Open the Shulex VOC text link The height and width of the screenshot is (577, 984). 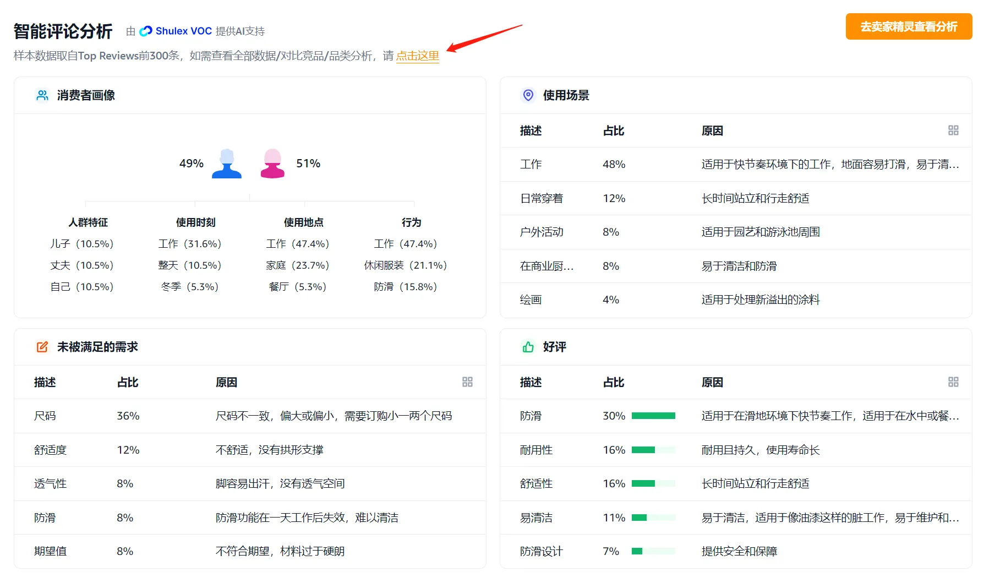pos(183,31)
